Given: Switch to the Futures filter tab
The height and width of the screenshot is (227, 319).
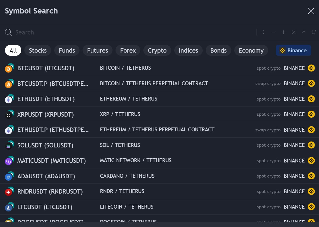Looking at the screenshot, I should tap(97, 50).
